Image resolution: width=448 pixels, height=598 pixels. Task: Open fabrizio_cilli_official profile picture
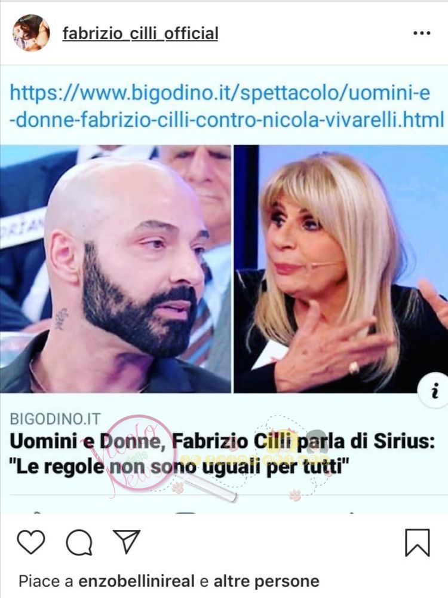coord(31,33)
